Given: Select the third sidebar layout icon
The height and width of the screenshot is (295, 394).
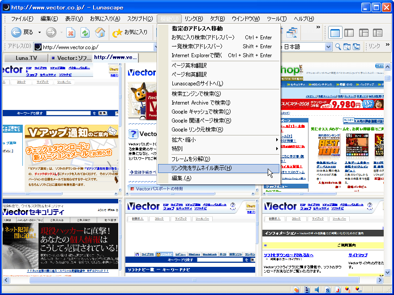Looking at the screenshot, I should coord(364,33).
